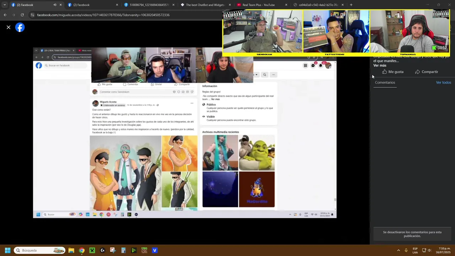This screenshot has height=256, width=455.
Task: Open File Explorer from the taskbar
Action: [x=71, y=250]
